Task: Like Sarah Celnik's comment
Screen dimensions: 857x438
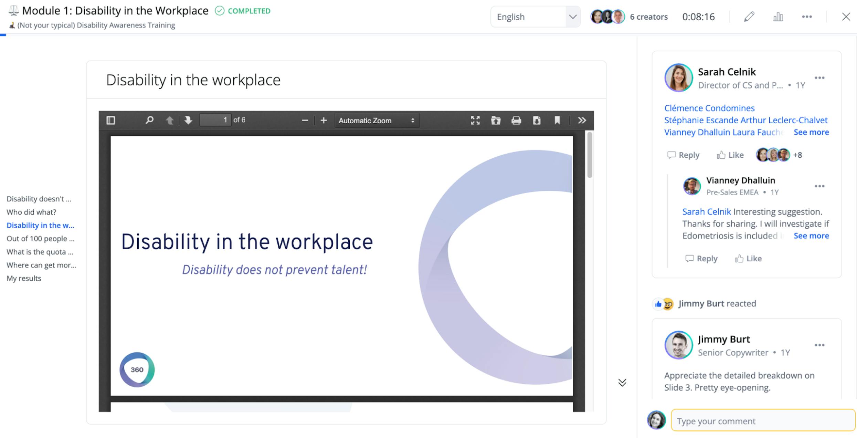Action: pyautogui.click(x=730, y=155)
